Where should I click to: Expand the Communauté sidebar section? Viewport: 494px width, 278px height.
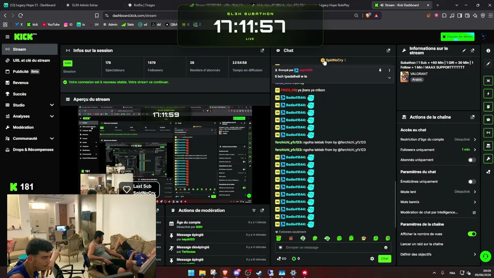tap(52, 139)
